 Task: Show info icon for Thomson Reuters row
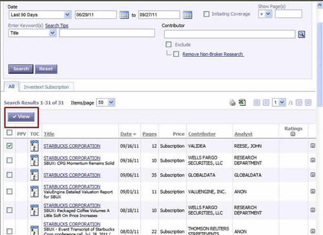313,231
